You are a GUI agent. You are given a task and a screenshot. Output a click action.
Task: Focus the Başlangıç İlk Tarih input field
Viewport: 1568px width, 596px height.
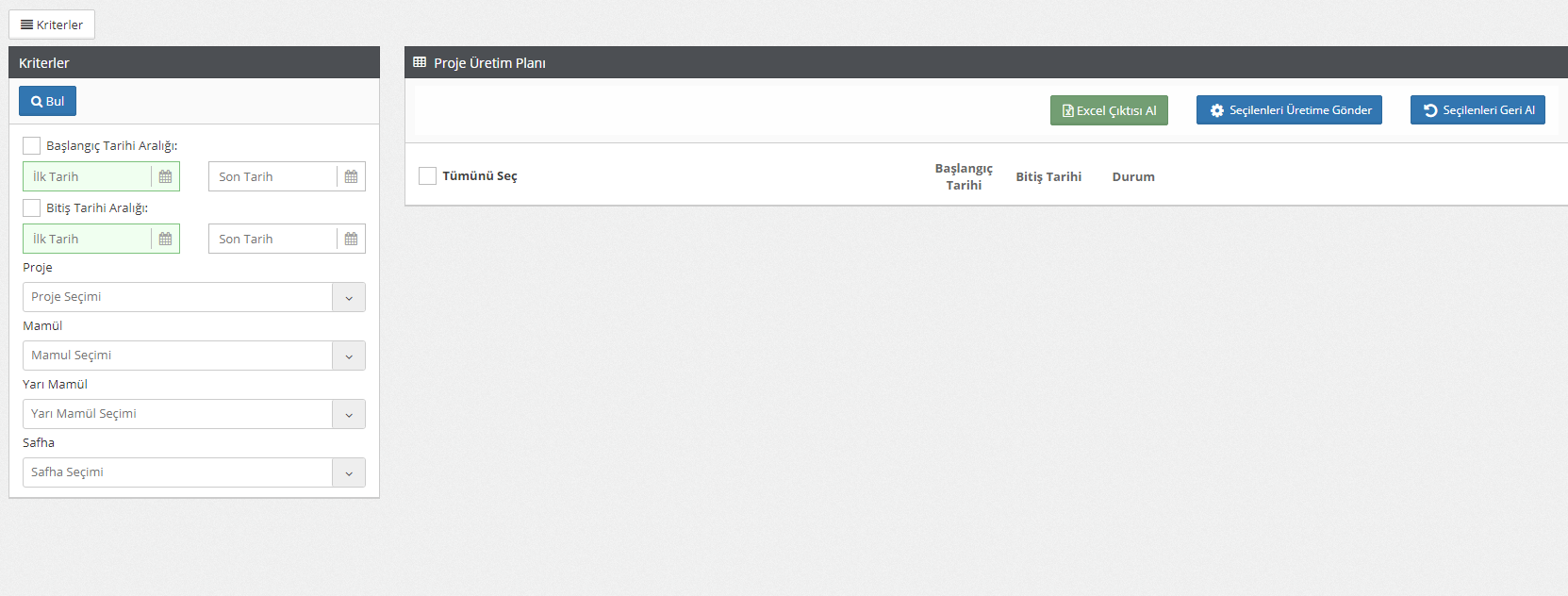point(88,177)
